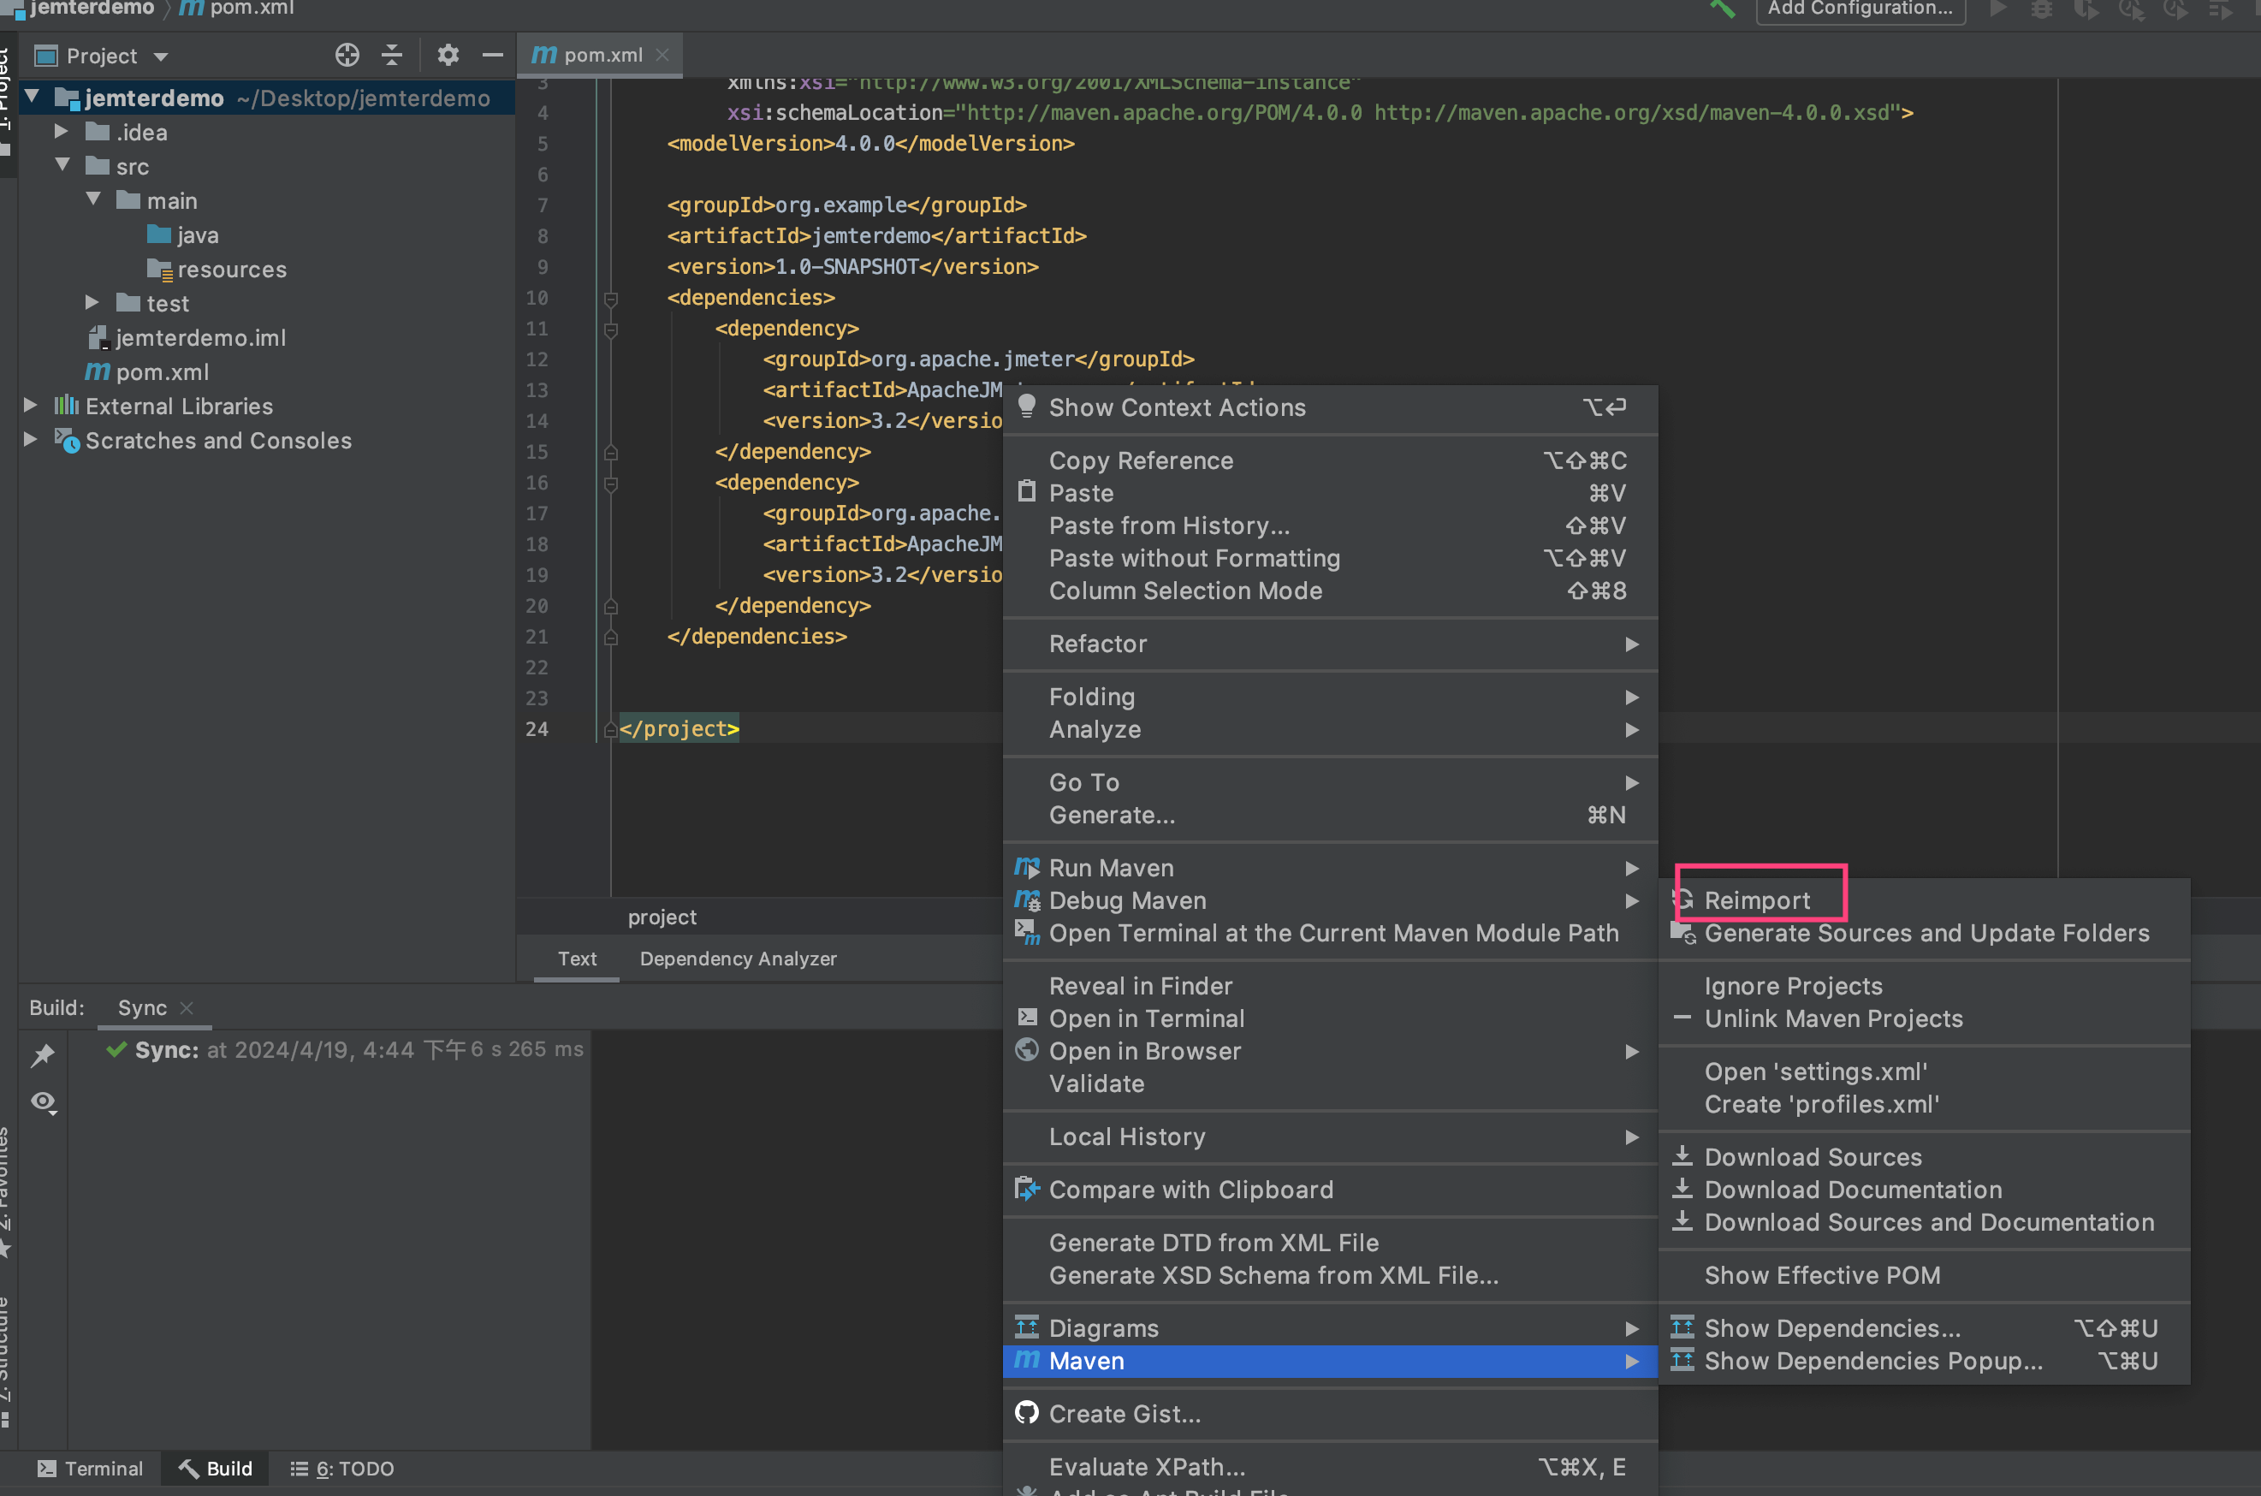The height and width of the screenshot is (1496, 2261).
Task: Choose Download Sources from Maven submenu
Action: (x=1812, y=1156)
